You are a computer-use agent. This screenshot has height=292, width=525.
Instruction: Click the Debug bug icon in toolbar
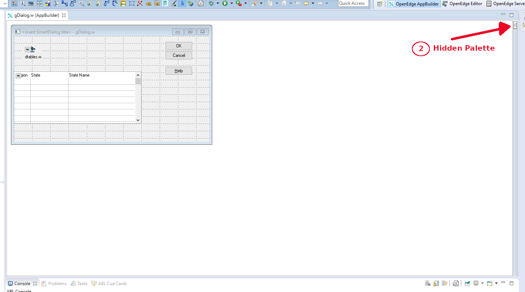(211, 3)
